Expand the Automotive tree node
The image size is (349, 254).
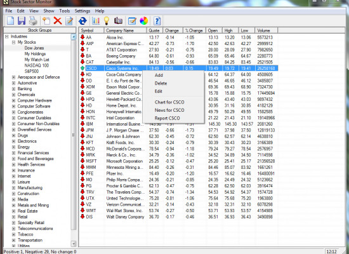[14, 83]
